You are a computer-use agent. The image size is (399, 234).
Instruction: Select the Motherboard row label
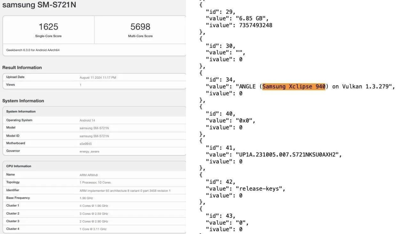tap(16, 143)
